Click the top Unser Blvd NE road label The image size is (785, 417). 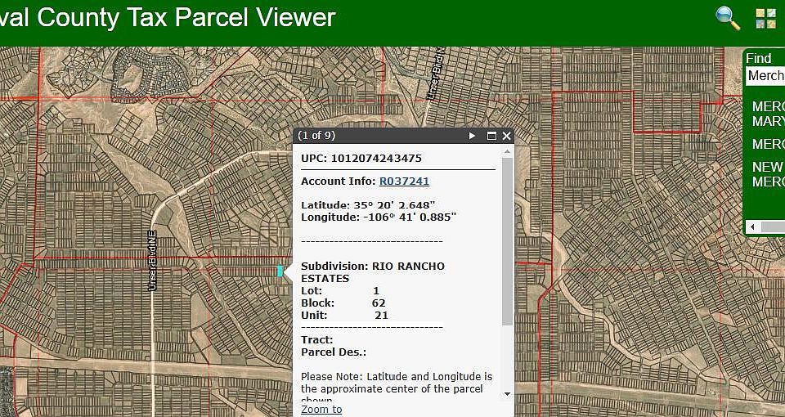[433, 74]
